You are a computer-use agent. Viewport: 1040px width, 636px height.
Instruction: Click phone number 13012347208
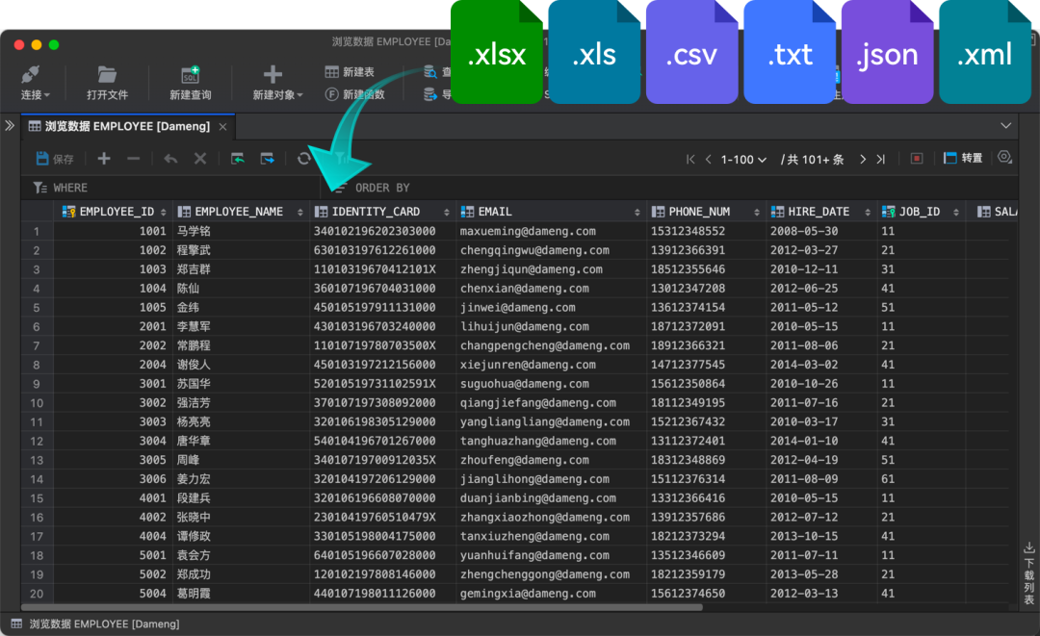688,289
